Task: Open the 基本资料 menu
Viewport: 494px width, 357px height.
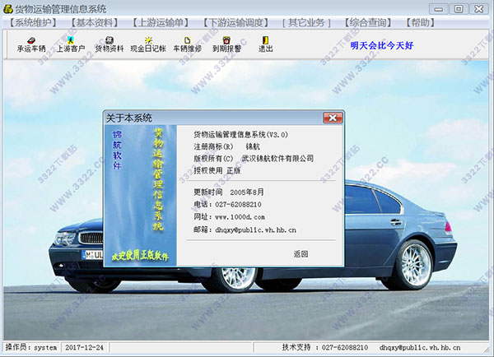Action: tap(94, 23)
